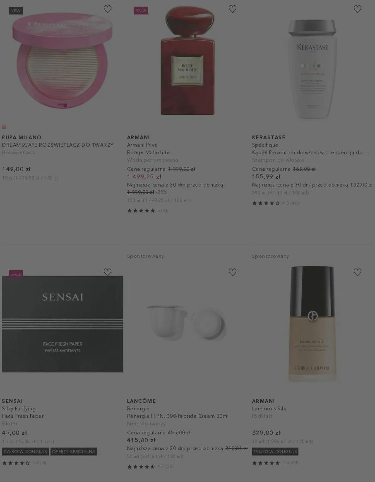
Task: Open Armani Rouge Malachite bottle image
Action: pos(187,60)
